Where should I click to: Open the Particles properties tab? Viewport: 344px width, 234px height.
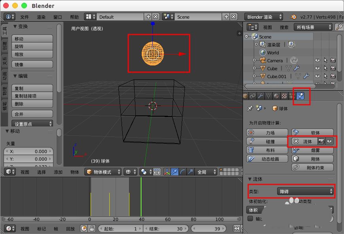292,96
